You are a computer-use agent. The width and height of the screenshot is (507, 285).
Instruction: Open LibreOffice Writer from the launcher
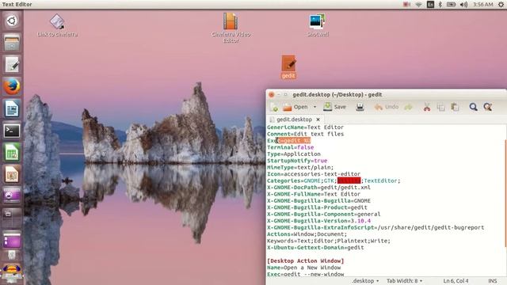pyautogui.click(x=12, y=108)
